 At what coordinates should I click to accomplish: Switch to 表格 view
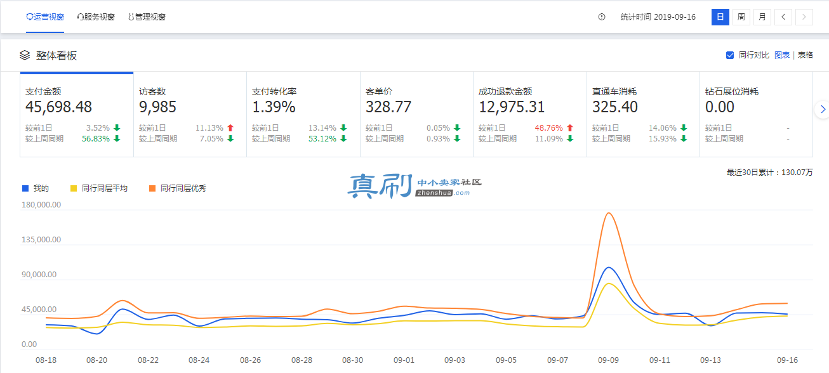tap(806, 55)
